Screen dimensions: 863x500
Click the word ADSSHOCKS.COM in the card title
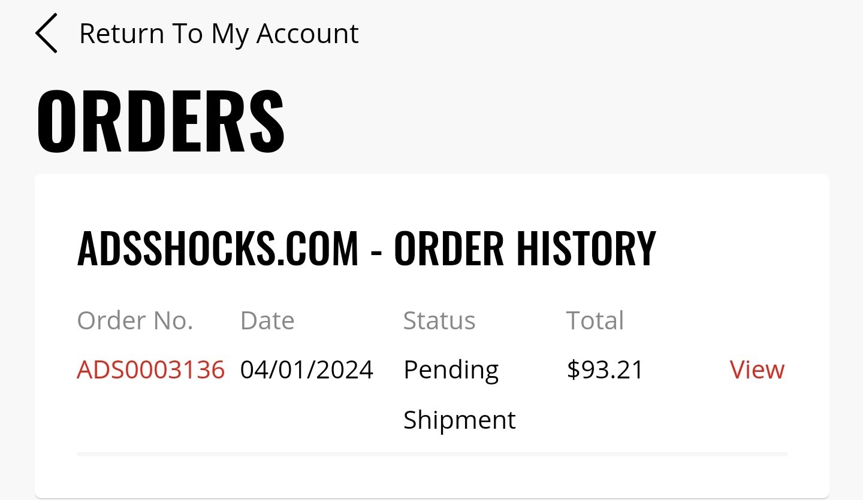(x=218, y=248)
